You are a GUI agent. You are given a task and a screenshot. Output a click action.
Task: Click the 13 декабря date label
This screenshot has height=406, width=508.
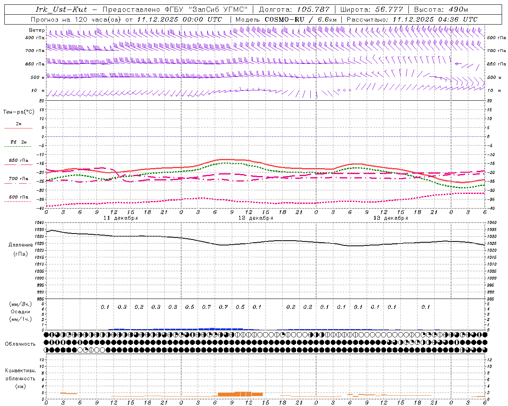click(391, 218)
